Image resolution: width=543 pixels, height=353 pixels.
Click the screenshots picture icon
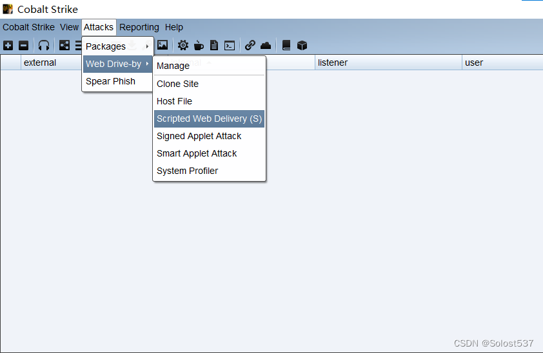pos(163,45)
